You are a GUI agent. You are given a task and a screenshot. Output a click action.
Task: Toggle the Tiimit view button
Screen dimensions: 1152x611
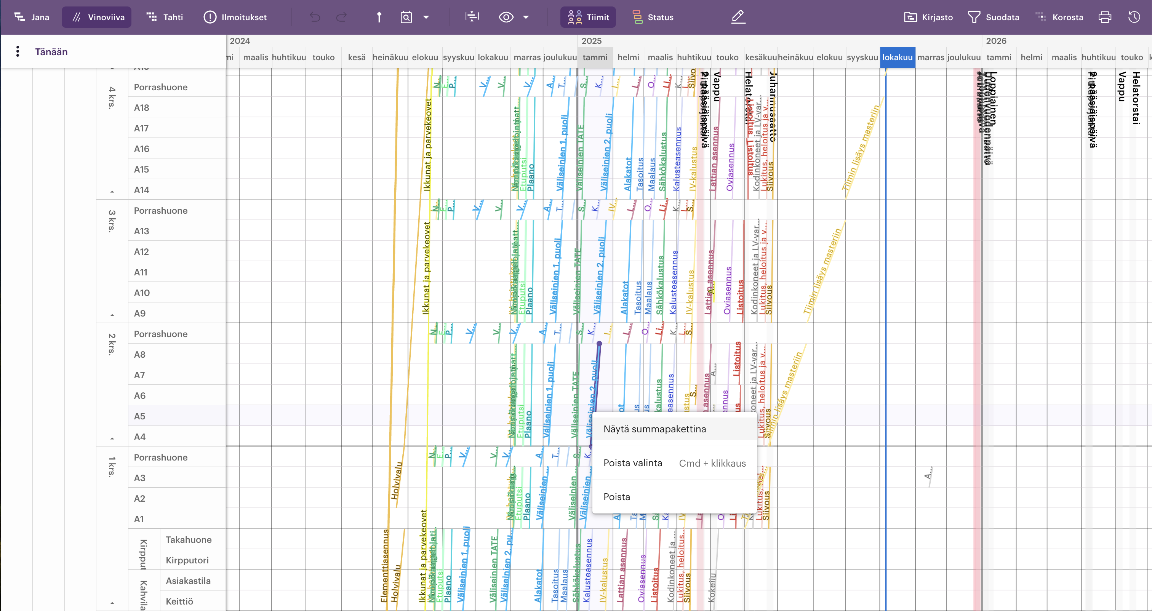click(x=588, y=17)
